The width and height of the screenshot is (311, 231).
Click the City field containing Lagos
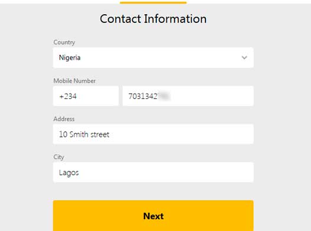click(153, 172)
